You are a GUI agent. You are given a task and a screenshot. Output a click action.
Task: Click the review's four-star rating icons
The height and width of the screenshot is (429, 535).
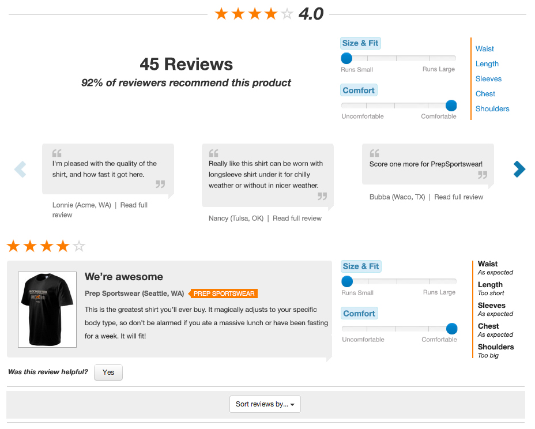(46, 247)
